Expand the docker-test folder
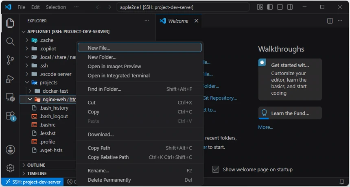The height and width of the screenshot is (187, 350). click(30, 91)
